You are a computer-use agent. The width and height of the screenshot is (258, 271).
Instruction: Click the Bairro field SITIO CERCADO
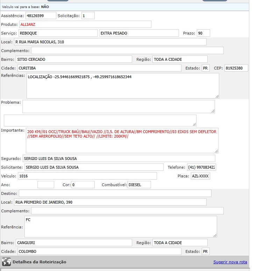coord(74,59)
